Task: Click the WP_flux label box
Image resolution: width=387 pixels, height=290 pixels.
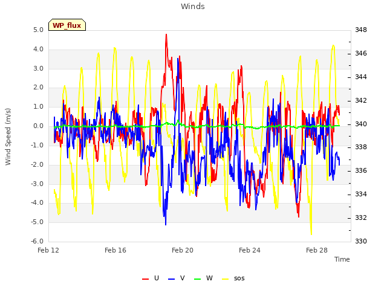Action: 67,25
